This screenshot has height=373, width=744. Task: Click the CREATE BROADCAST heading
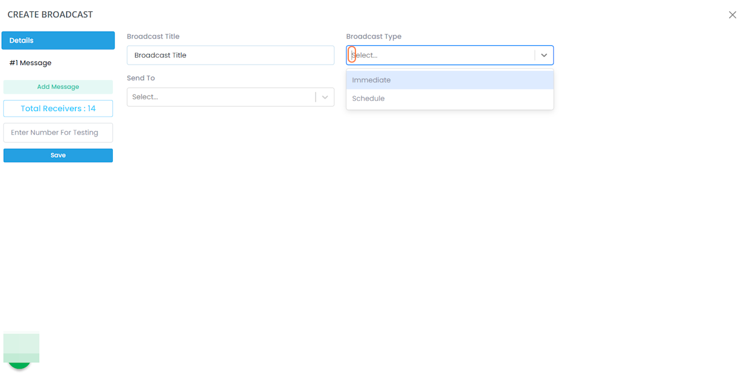[50, 14]
